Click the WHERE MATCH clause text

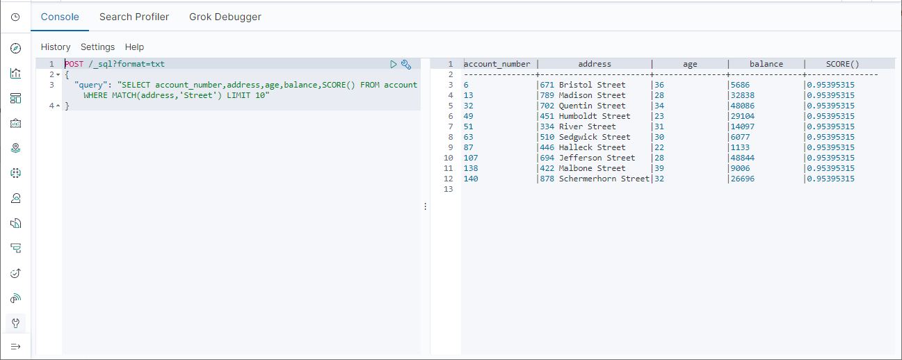176,95
